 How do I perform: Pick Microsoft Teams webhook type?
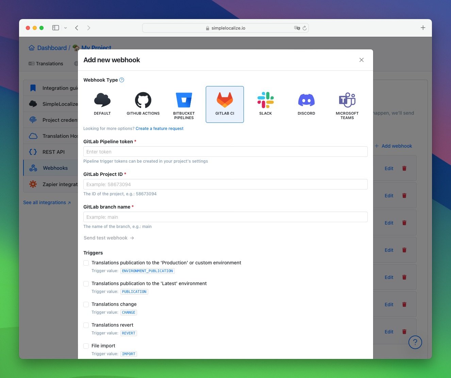coord(347,104)
